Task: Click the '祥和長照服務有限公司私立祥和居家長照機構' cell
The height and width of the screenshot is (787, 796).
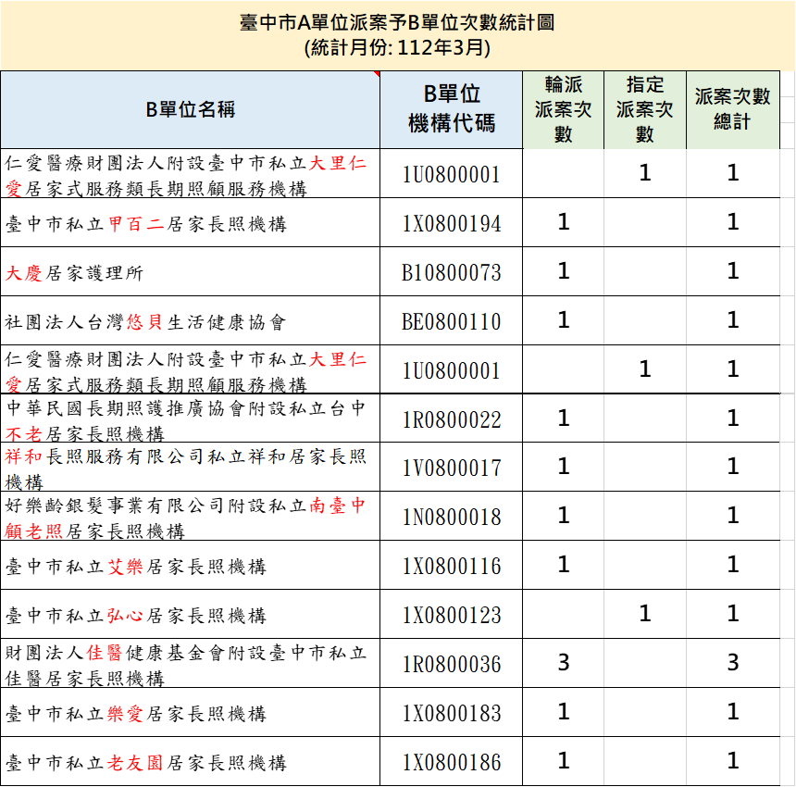Action: [x=191, y=468]
